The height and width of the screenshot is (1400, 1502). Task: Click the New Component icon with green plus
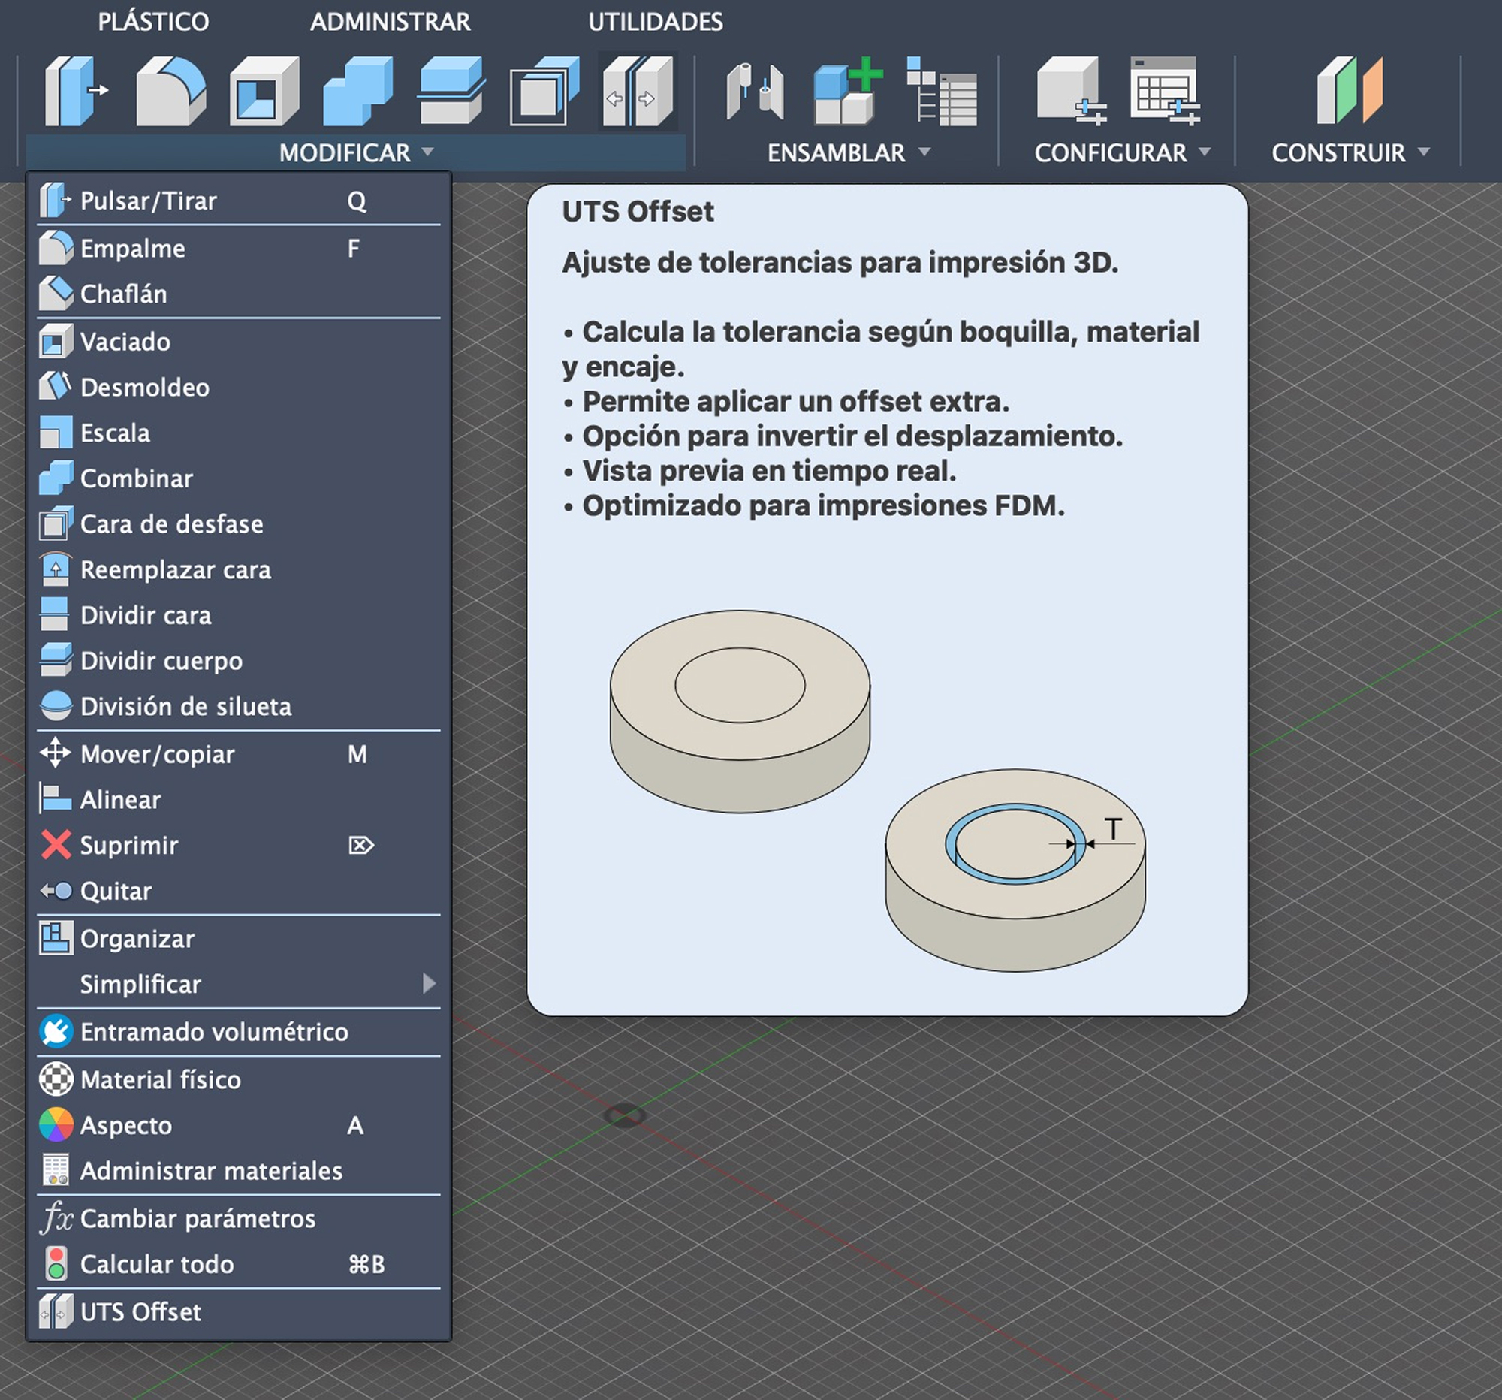pyautogui.click(x=847, y=91)
